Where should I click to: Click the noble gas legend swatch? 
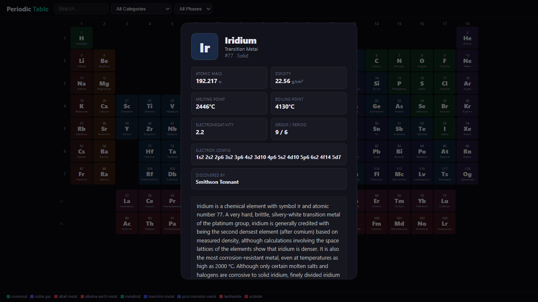tap(32, 297)
